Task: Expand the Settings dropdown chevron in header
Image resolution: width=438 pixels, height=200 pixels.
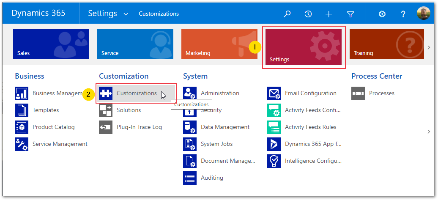Action: tap(126, 14)
